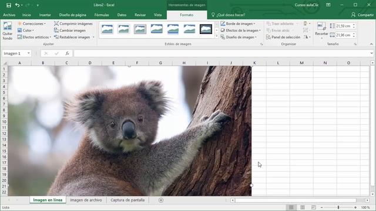The image size is (376, 211).
Task: Open Diseño de imagen dropdown
Action: (239, 37)
